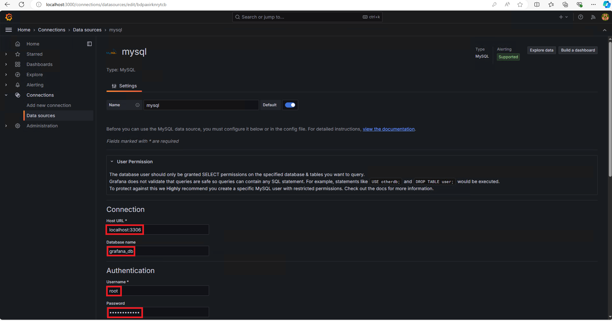The image size is (612, 321).
Task: Toggle the Default data source switch
Action: pyautogui.click(x=290, y=105)
